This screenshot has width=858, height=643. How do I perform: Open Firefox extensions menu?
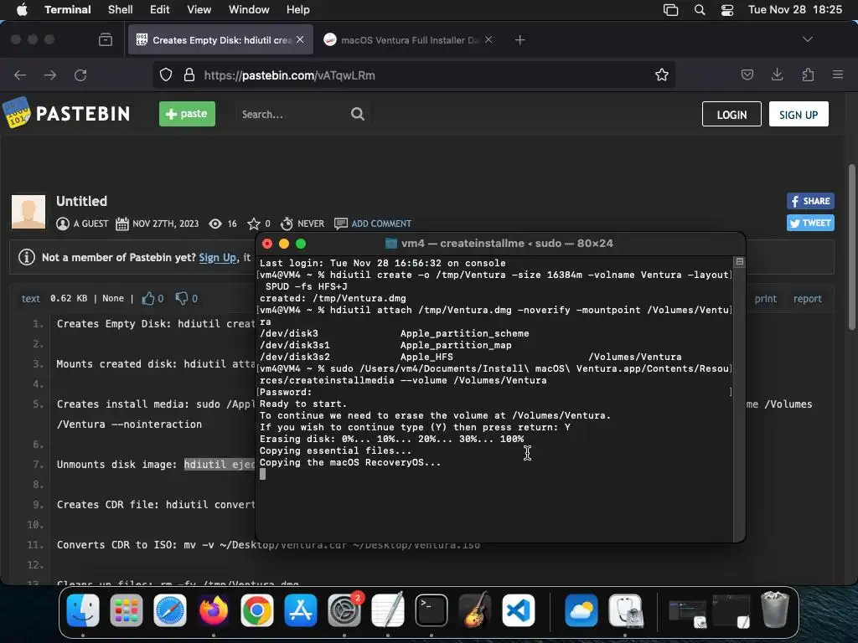[808, 75]
